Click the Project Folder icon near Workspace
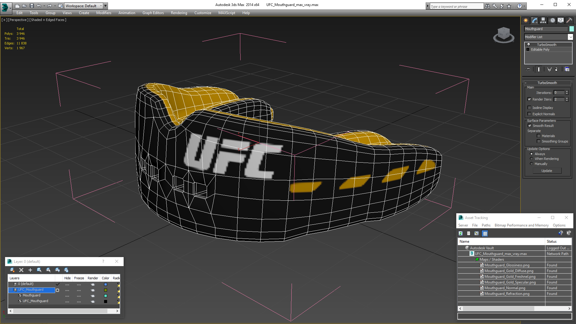 (x=61, y=6)
